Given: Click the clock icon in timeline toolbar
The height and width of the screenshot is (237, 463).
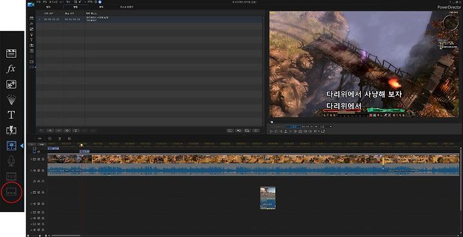Looking at the screenshot, I should pos(50,138).
